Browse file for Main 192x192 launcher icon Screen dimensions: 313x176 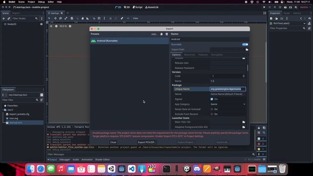(x=244, y=122)
